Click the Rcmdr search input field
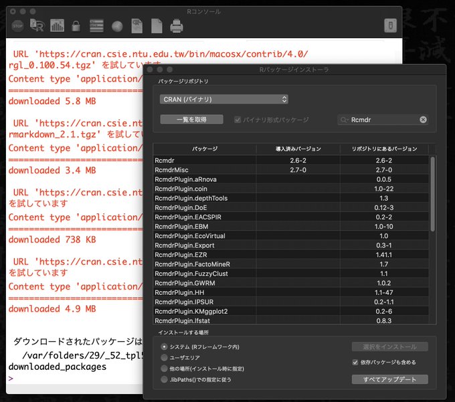 coord(383,120)
